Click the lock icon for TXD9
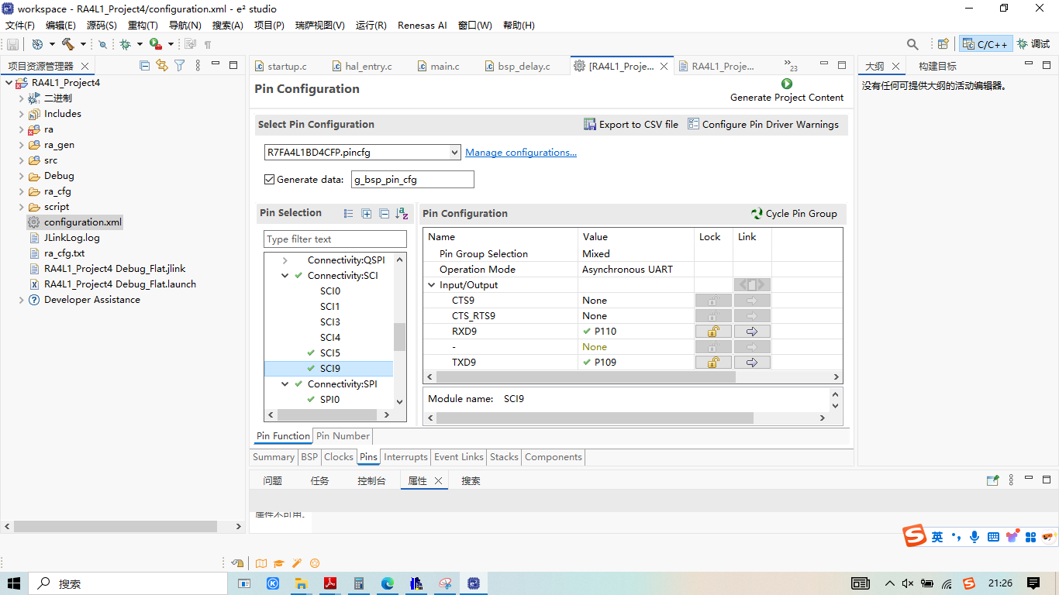1059x595 pixels. coord(713,363)
